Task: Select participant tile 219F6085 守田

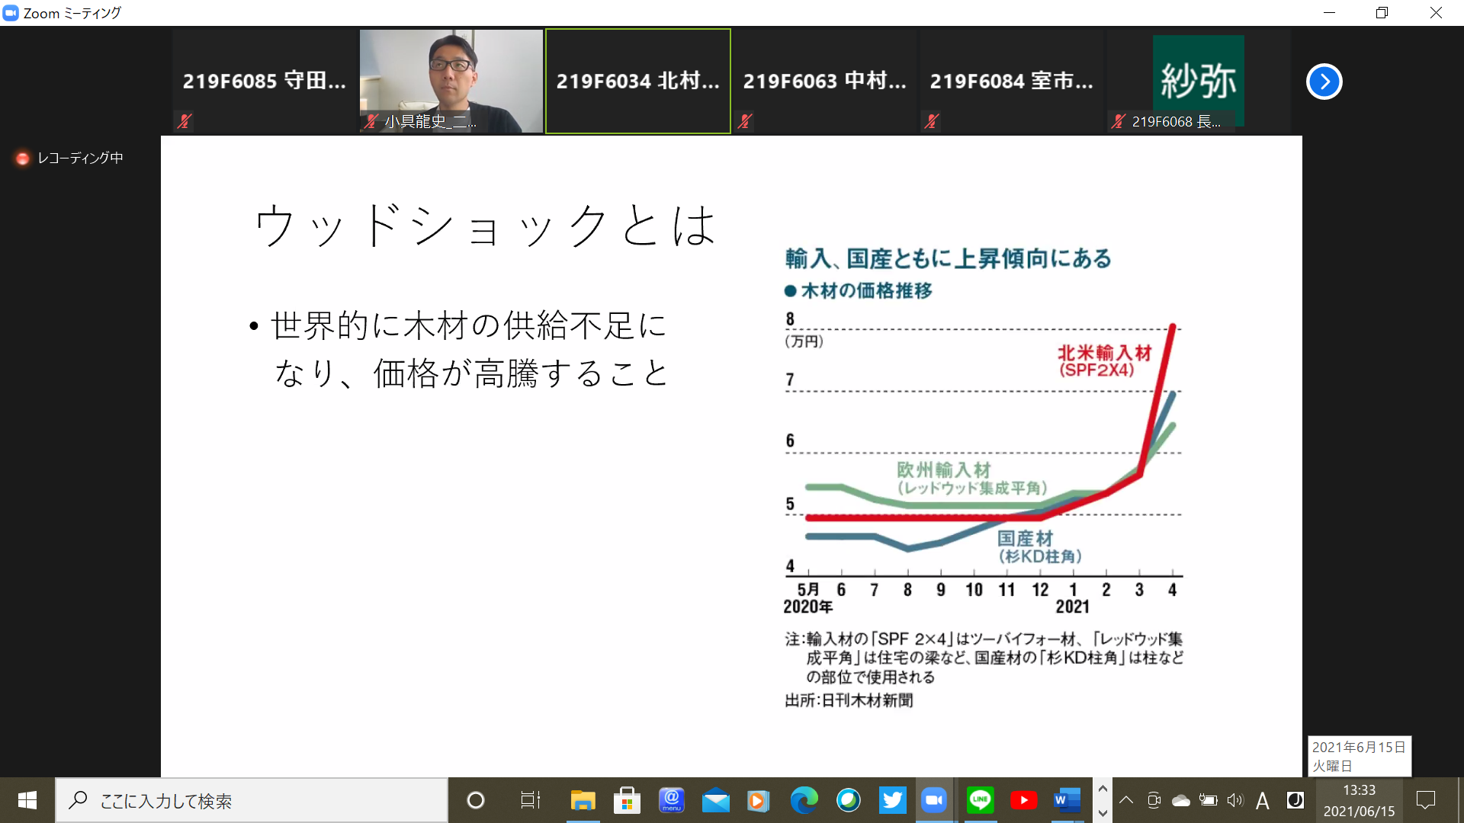Action: (x=264, y=82)
